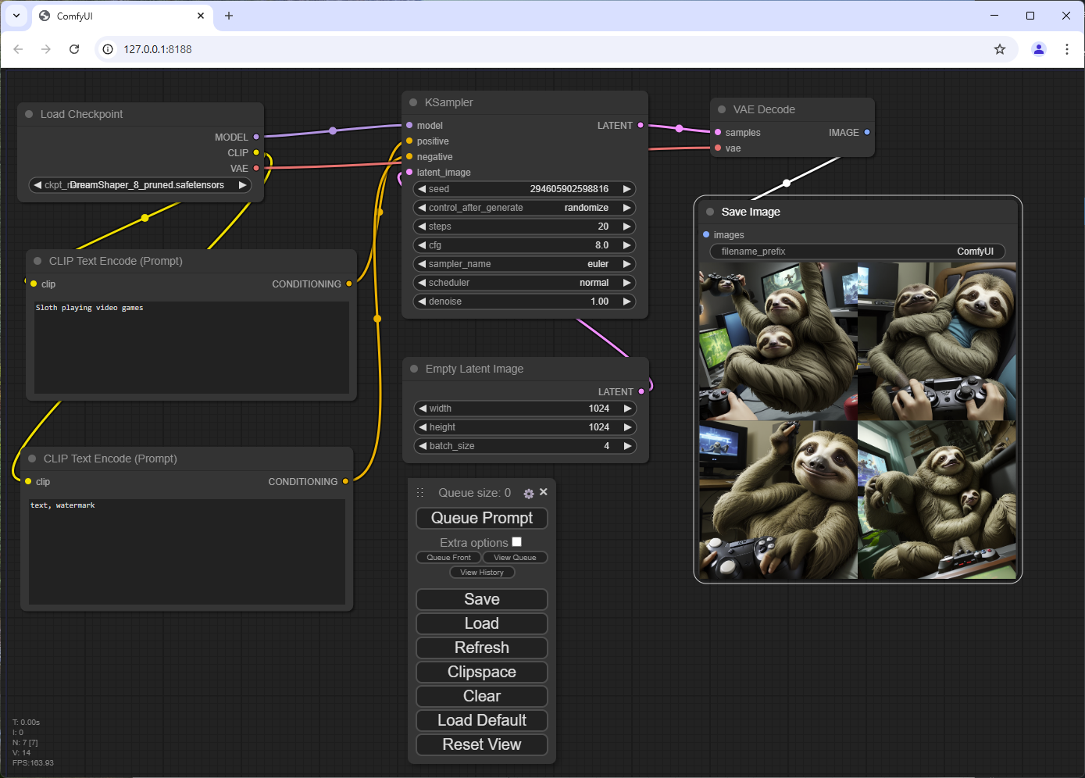Open the queue settings gear icon
1085x778 pixels.
[x=529, y=494]
